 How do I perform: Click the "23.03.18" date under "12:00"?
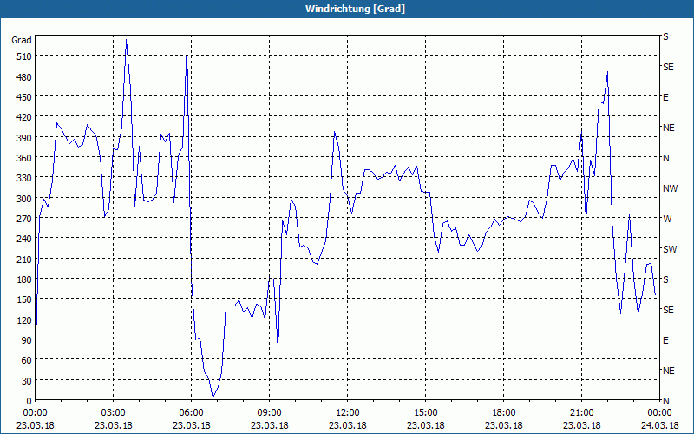pyautogui.click(x=348, y=425)
